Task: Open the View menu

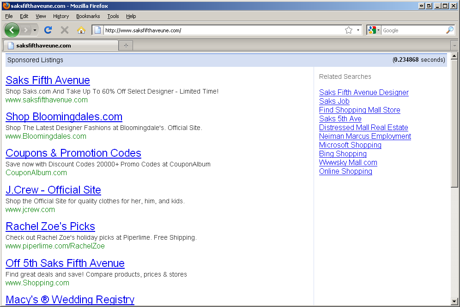Action: pos(41,16)
